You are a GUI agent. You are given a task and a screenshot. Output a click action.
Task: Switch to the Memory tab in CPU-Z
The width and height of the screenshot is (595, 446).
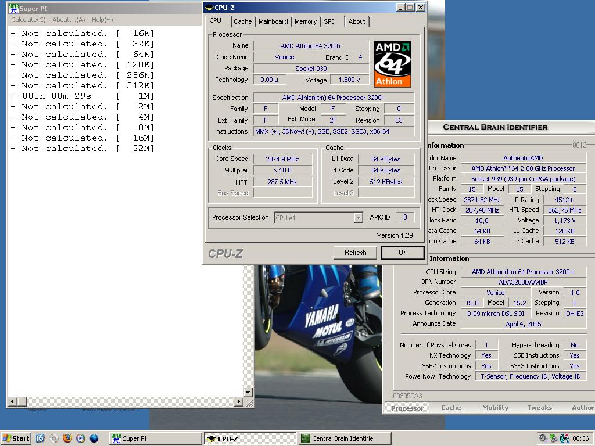pos(306,21)
